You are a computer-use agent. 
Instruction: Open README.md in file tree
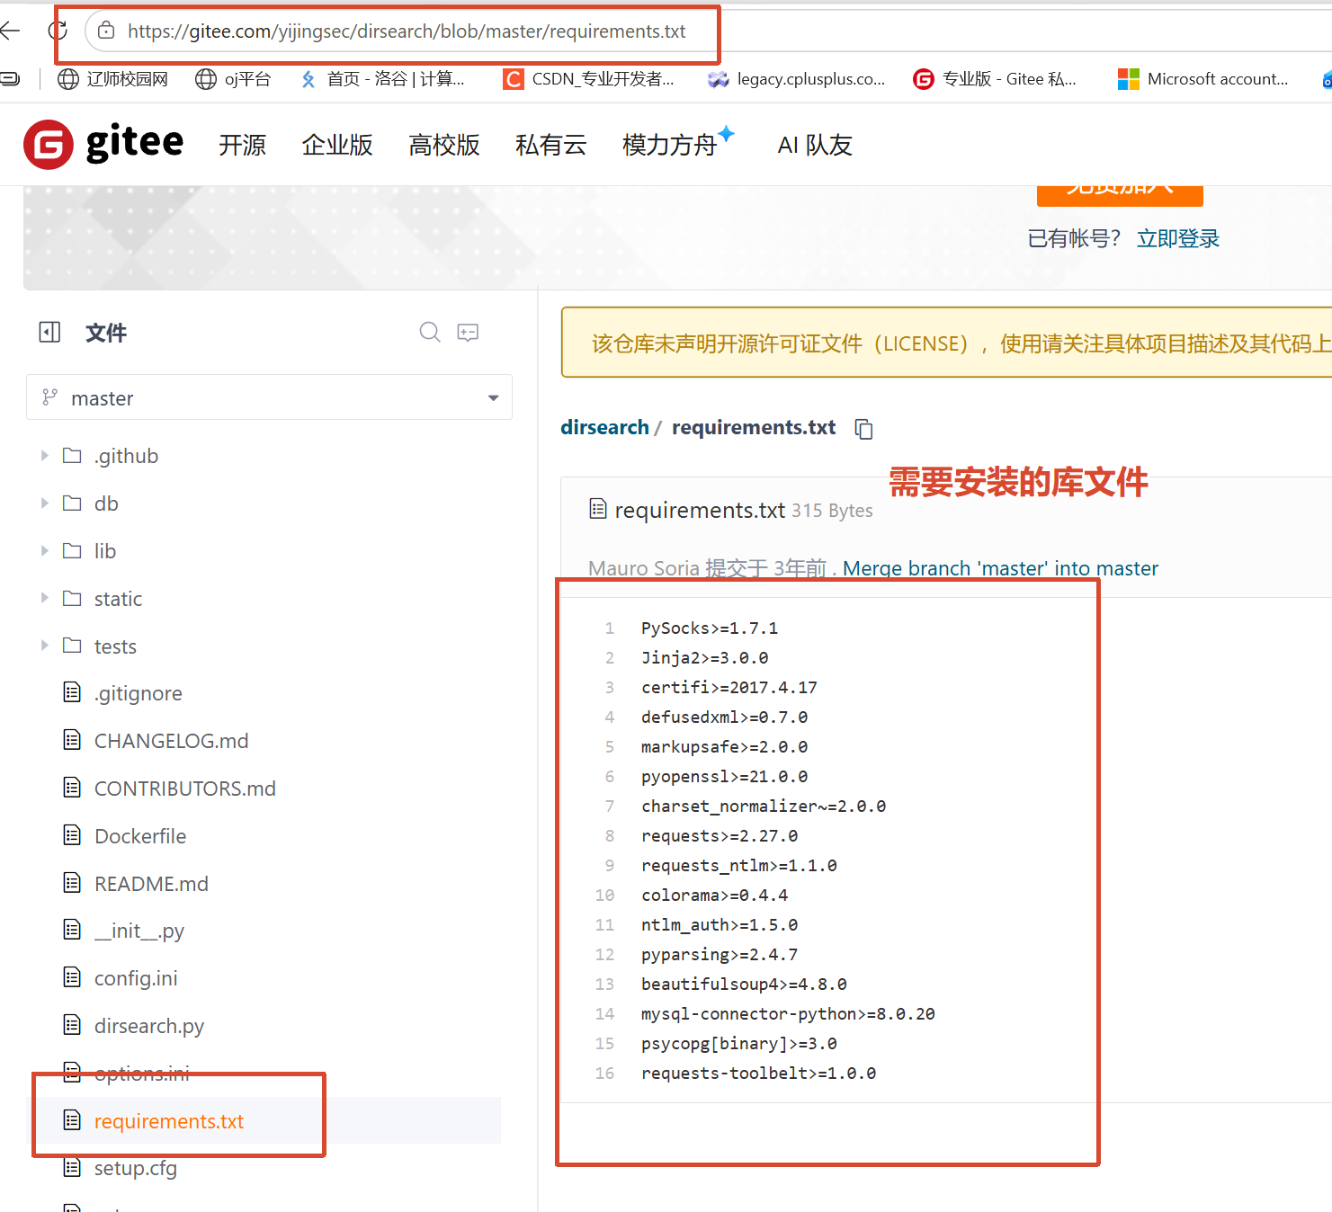coord(151,884)
